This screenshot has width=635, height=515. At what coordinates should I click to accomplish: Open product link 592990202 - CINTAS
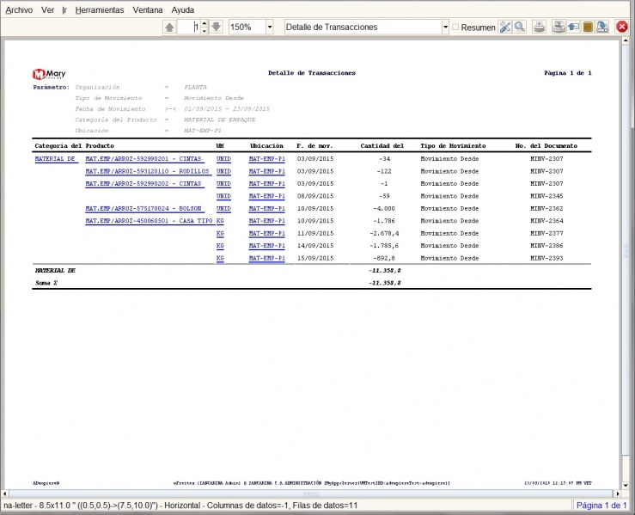[143, 183]
